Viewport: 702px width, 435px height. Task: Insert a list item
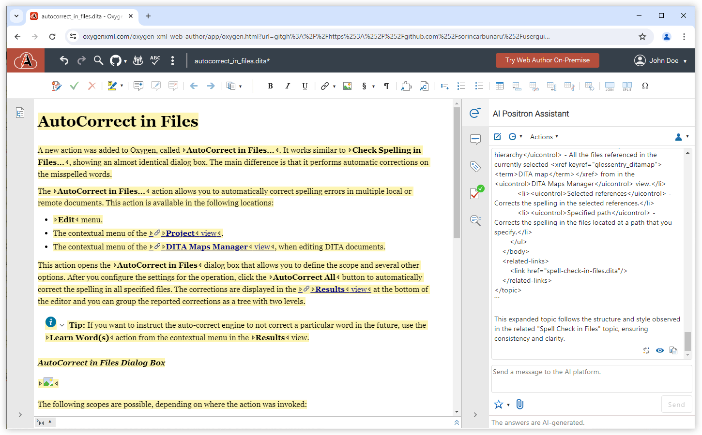point(444,86)
